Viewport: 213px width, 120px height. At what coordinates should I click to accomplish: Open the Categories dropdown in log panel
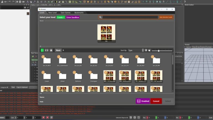[4, 87]
